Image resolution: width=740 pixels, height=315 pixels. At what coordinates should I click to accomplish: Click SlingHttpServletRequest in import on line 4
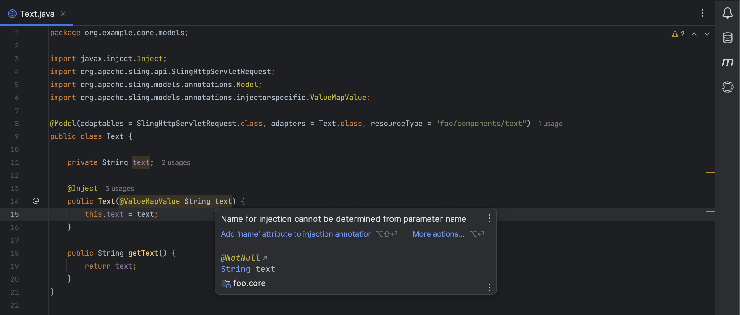(x=221, y=72)
